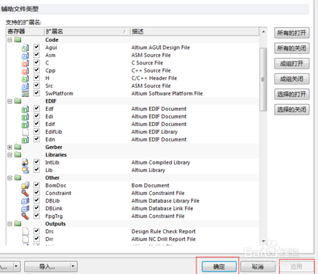Viewport: 318px width, 274px height.
Task: Expand the Gerber group
Action: 10,147
